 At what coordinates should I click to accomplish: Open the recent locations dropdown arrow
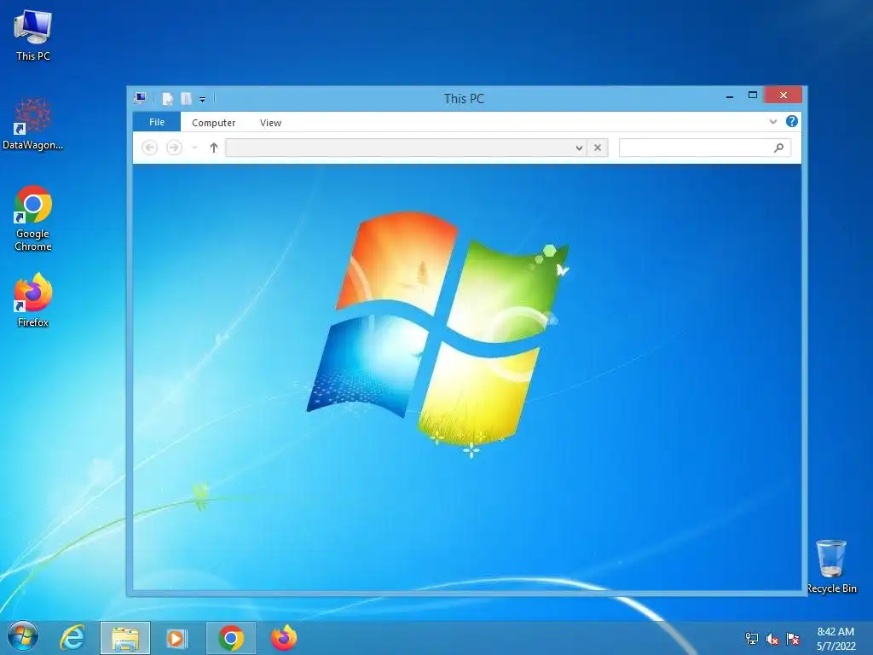tap(194, 148)
